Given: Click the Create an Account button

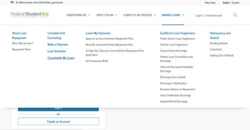Looking at the screenshot, I should click(x=58, y=121).
